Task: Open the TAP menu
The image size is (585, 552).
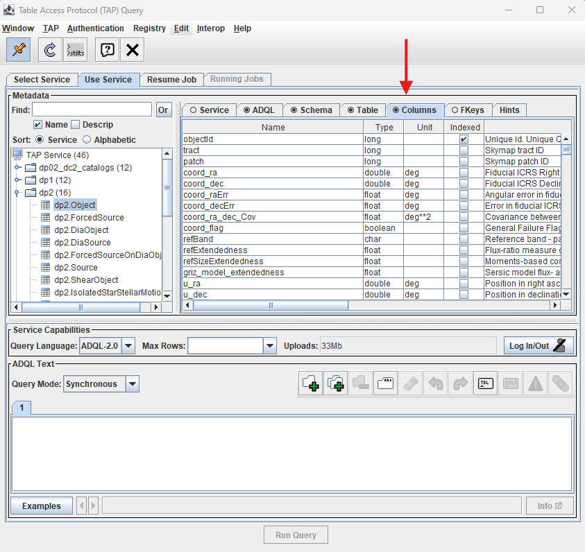Action: coord(51,28)
